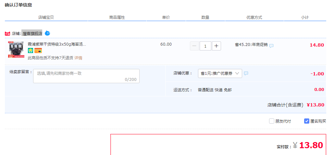Click the green service badge under product title
Viewport: 334px width, 155px height.
pos(31,50)
